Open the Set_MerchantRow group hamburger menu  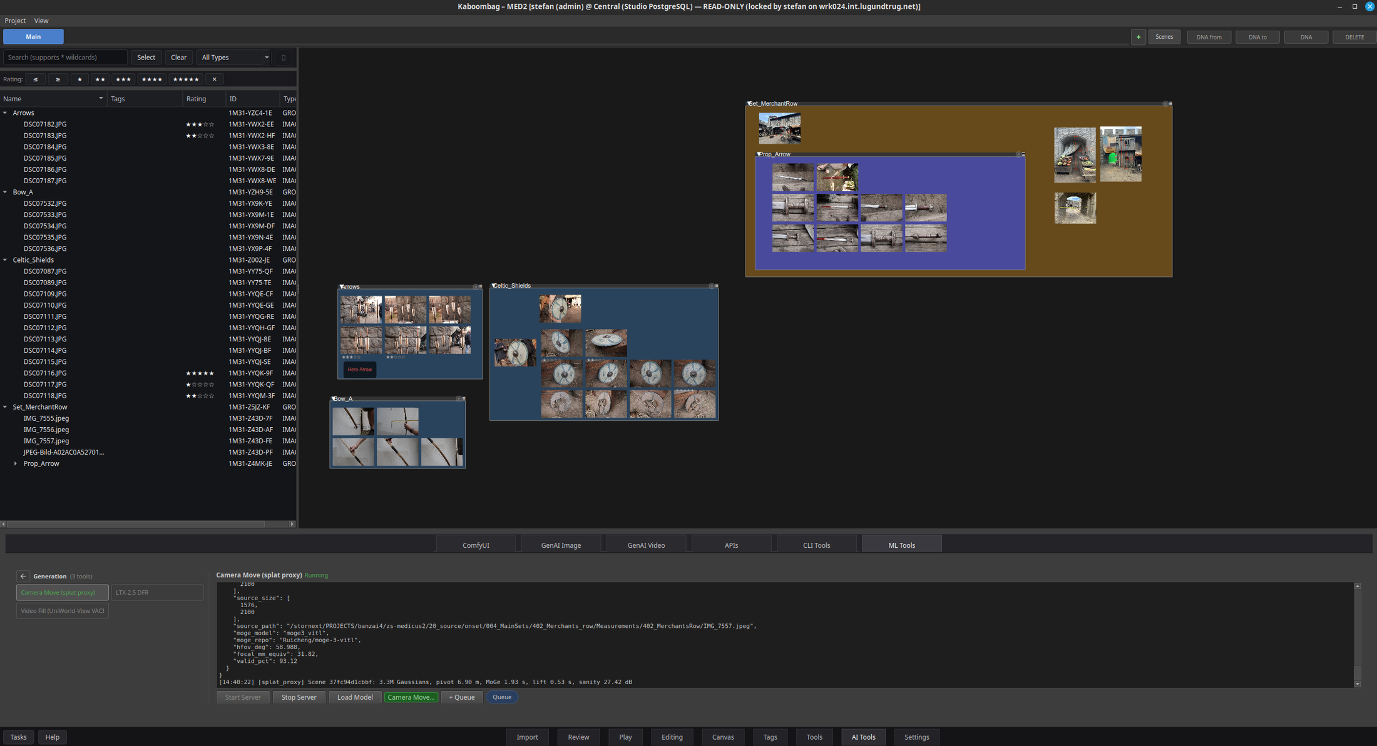pos(1170,104)
